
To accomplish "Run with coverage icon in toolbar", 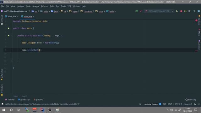I will [185, 11].
